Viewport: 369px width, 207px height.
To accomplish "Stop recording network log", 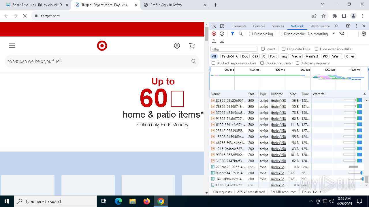I will (x=214, y=34).
